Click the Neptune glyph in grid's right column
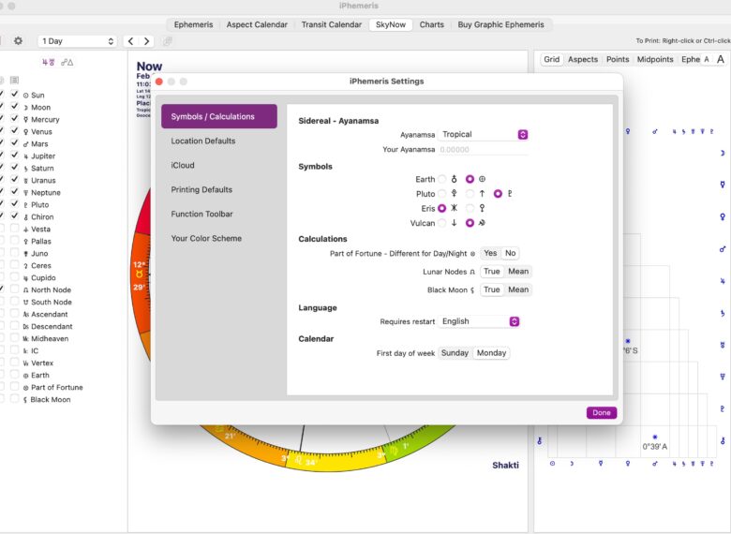The height and width of the screenshot is (534, 731). pyautogui.click(x=723, y=377)
